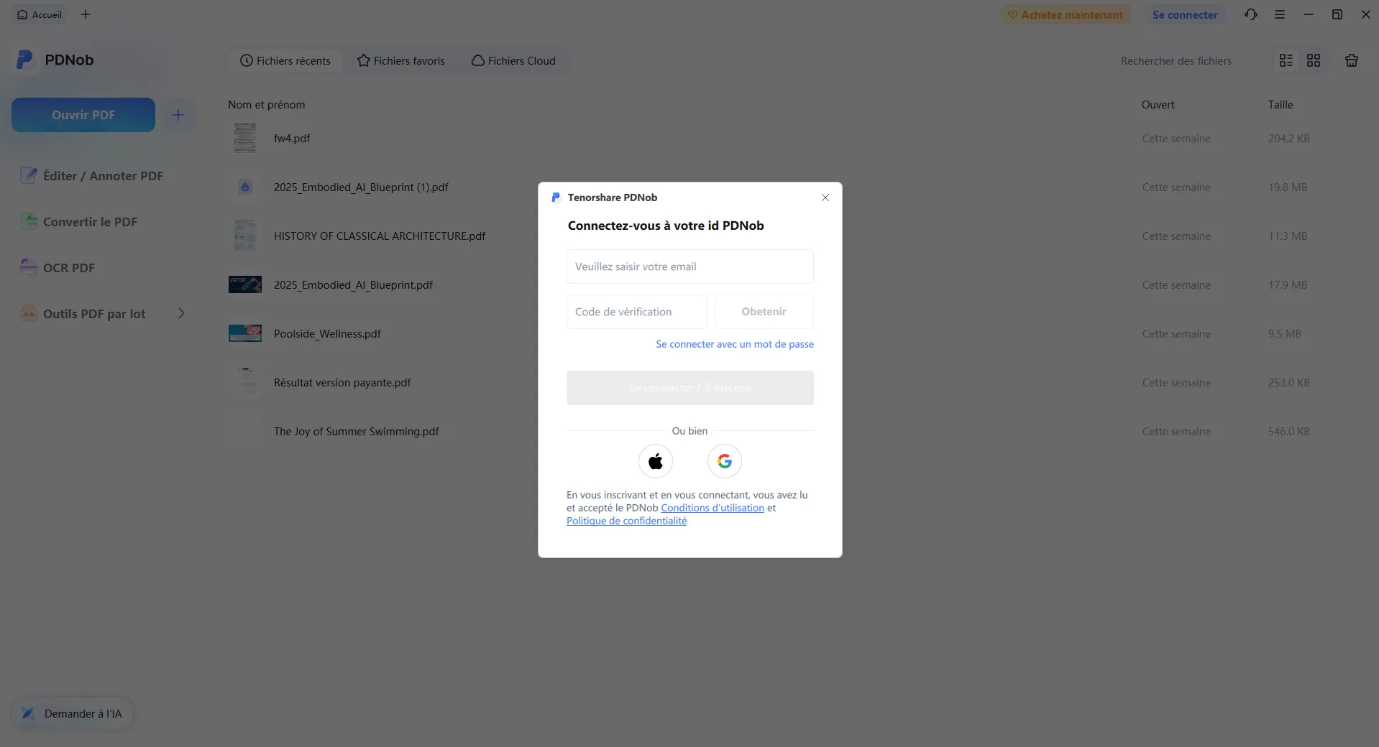The image size is (1379, 747).
Task: Select fw4.pdf thumbnail
Action: pyautogui.click(x=245, y=138)
